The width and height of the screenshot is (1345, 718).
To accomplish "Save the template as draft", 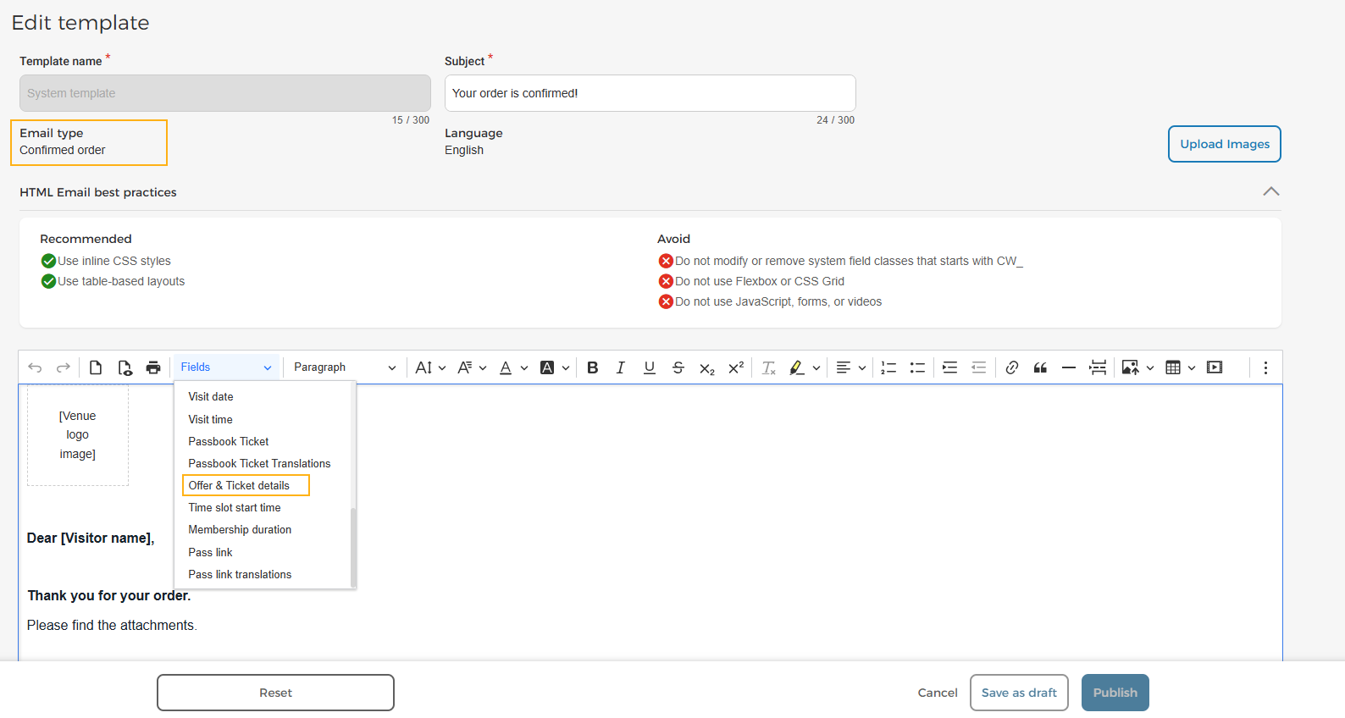I will point(1019,693).
